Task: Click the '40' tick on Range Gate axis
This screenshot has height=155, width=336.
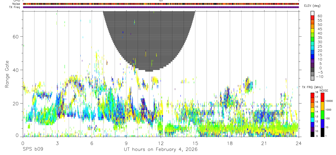Action: tap(15, 70)
